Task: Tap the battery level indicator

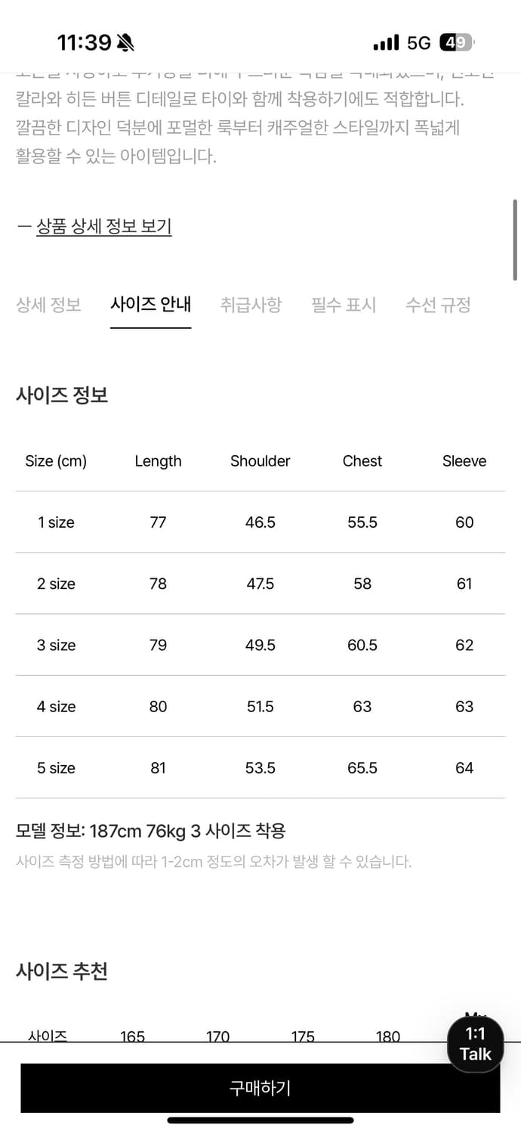Action: click(x=457, y=43)
